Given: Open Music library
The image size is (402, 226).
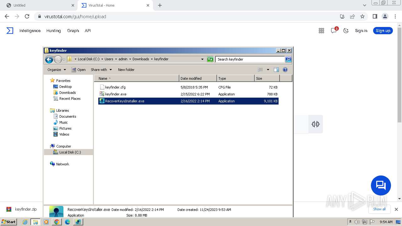Looking at the screenshot, I should pyautogui.click(x=63, y=122).
